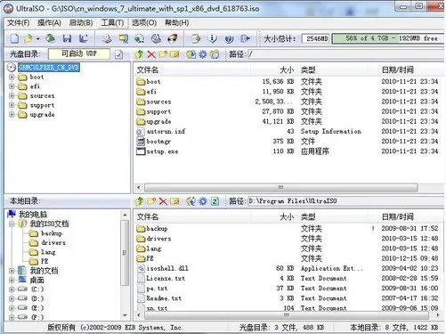Click the blue gear icon in local pane
446x334 pixels.
click(203, 201)
